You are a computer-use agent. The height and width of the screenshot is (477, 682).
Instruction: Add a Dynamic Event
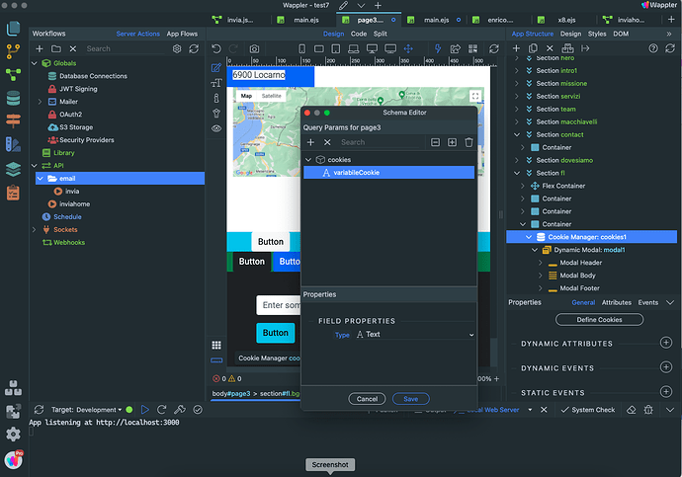coord(665,367)
